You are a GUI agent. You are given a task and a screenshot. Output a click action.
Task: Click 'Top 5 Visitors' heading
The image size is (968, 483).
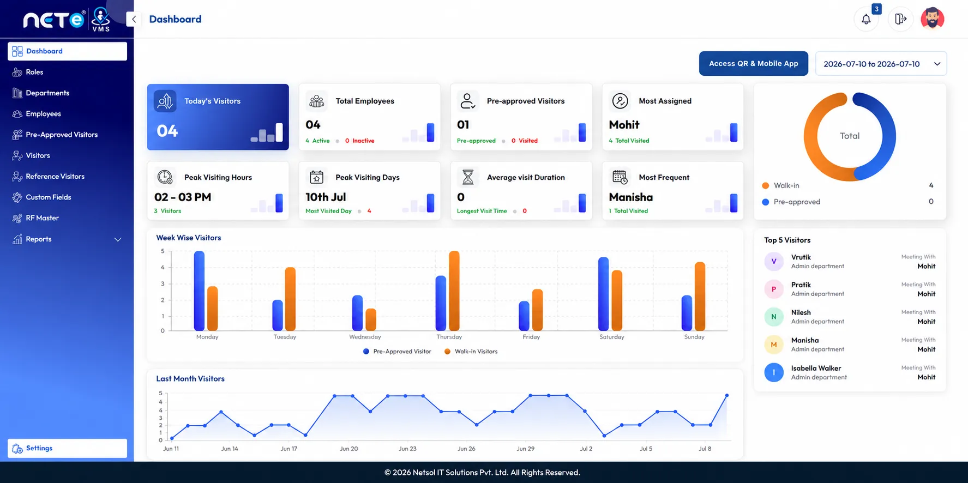(787, 240)
